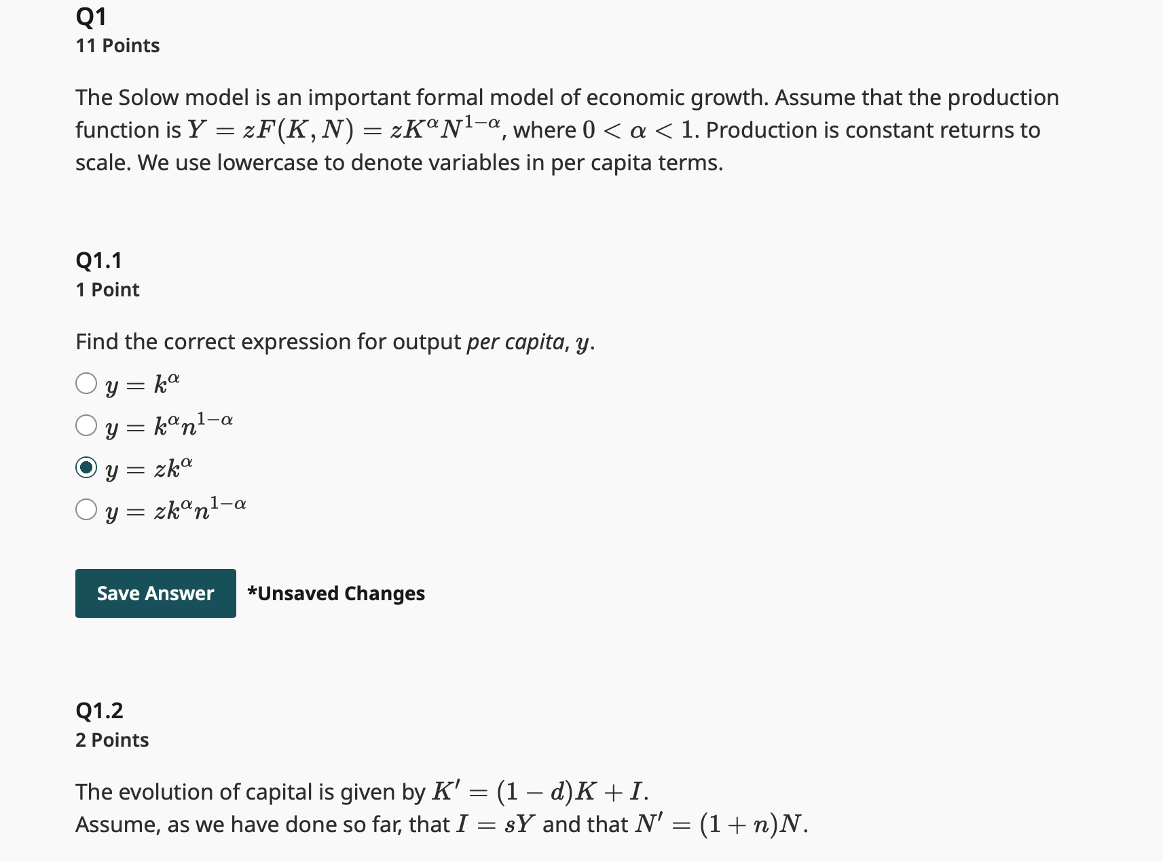
Task: Click the Q1 heading
Action: [90, 17]
